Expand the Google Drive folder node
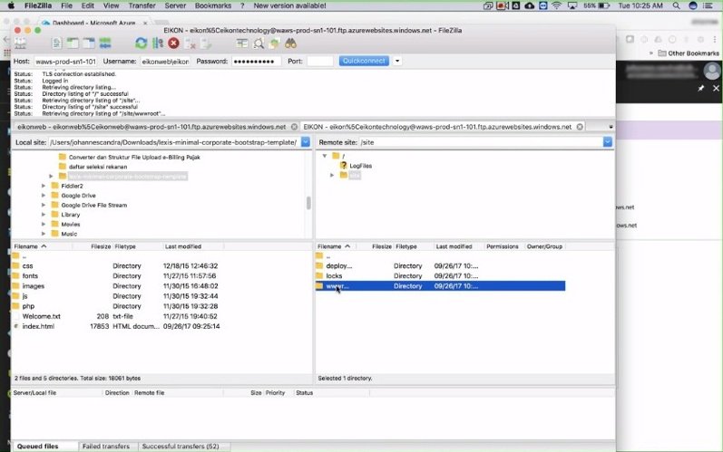 (44, 196)
